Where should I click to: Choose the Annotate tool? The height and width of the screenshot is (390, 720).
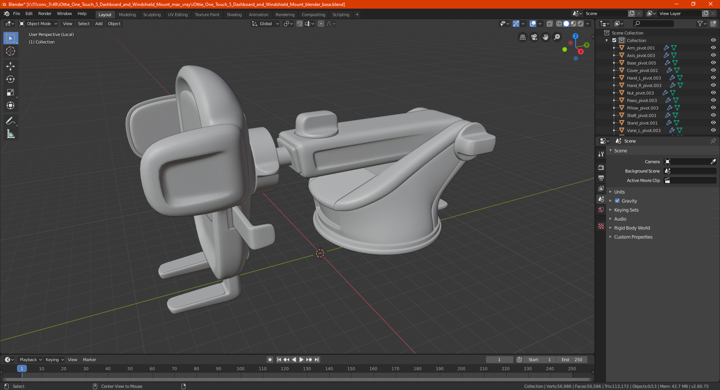10,121
